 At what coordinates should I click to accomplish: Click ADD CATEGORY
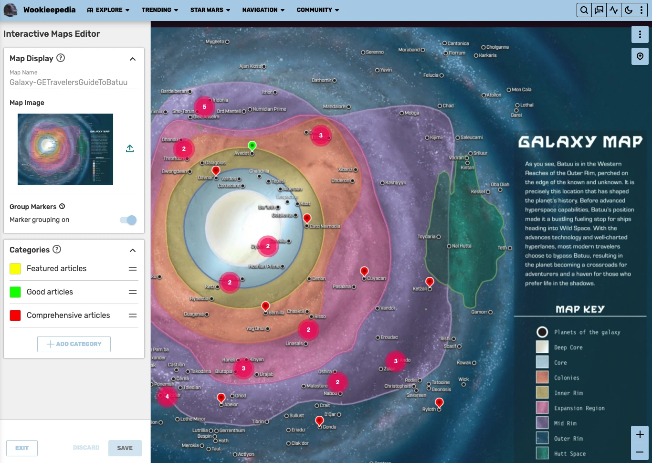tap(74, 344)
